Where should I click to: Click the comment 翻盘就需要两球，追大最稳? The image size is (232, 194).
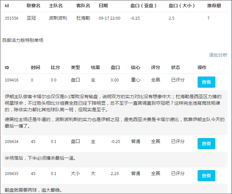coord(33,190)
